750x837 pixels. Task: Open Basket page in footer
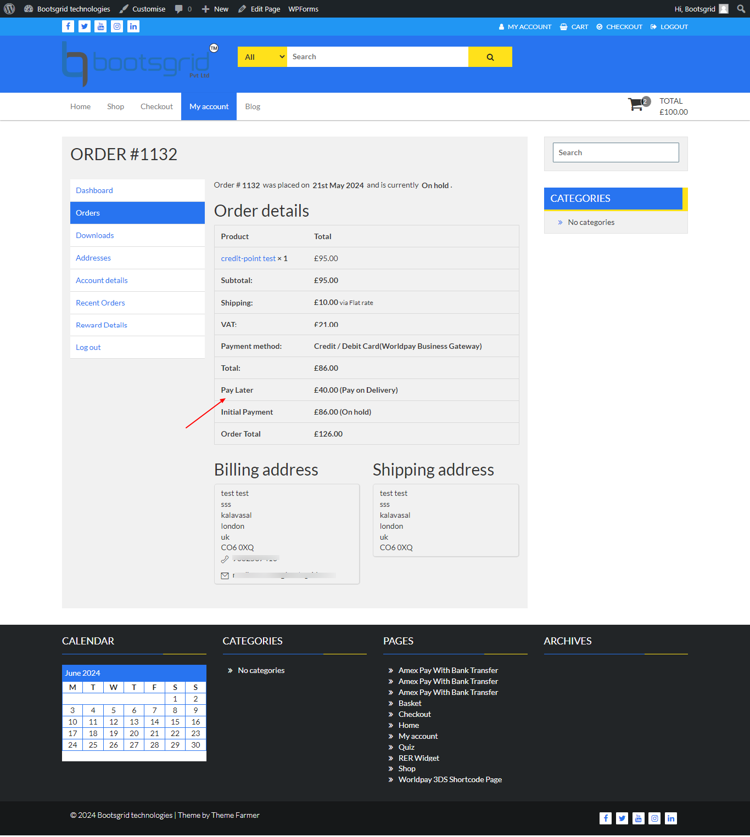click(x=410, y=703)
